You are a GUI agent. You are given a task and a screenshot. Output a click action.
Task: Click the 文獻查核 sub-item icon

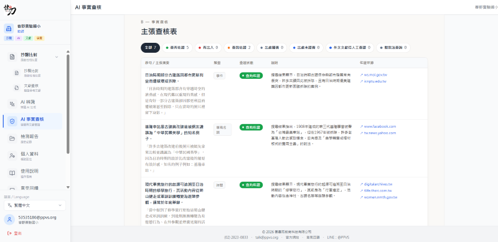[17, 87]
